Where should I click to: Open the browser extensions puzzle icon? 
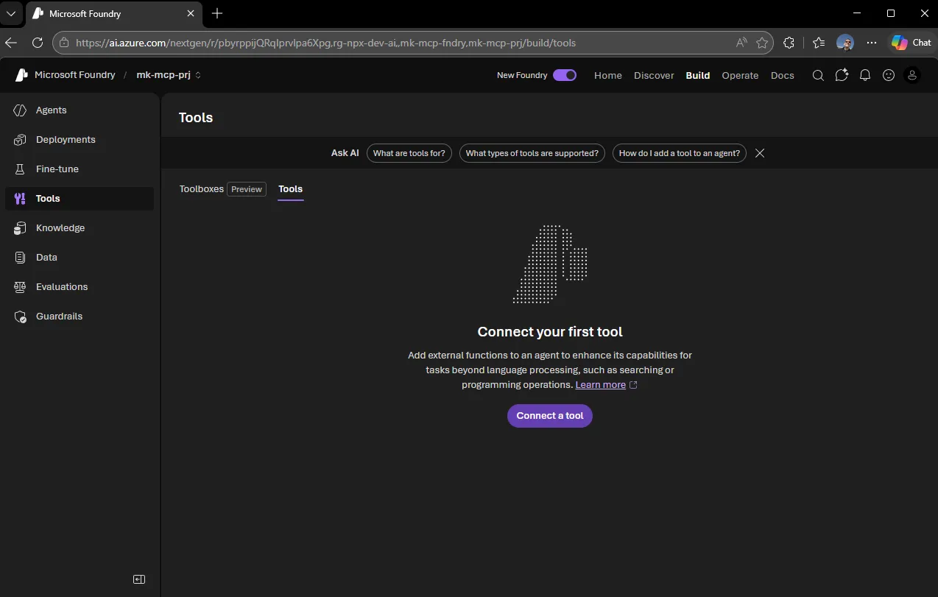[789, 43]
